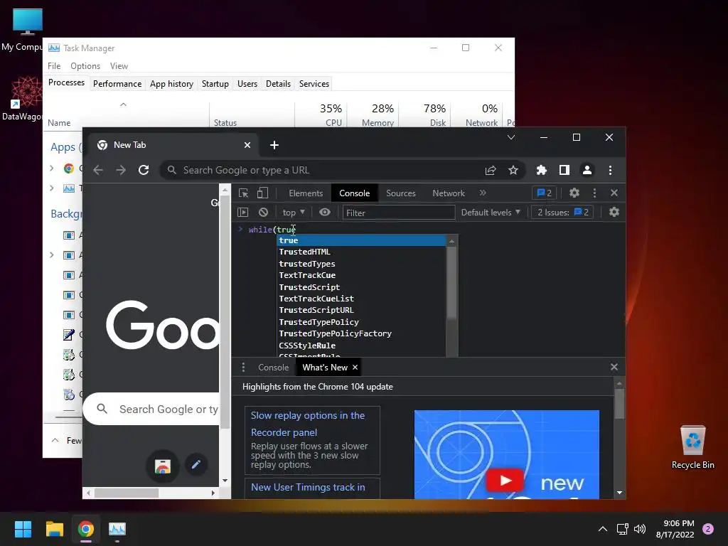
Task: Open a new Chrome tab with plus
Action: coord(274,145)
